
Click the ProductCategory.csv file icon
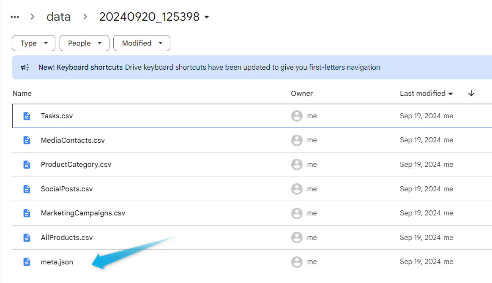pos(27,164)
